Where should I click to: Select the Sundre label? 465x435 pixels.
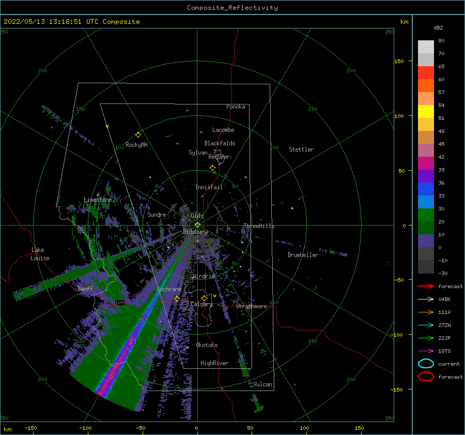coord(157,214)
